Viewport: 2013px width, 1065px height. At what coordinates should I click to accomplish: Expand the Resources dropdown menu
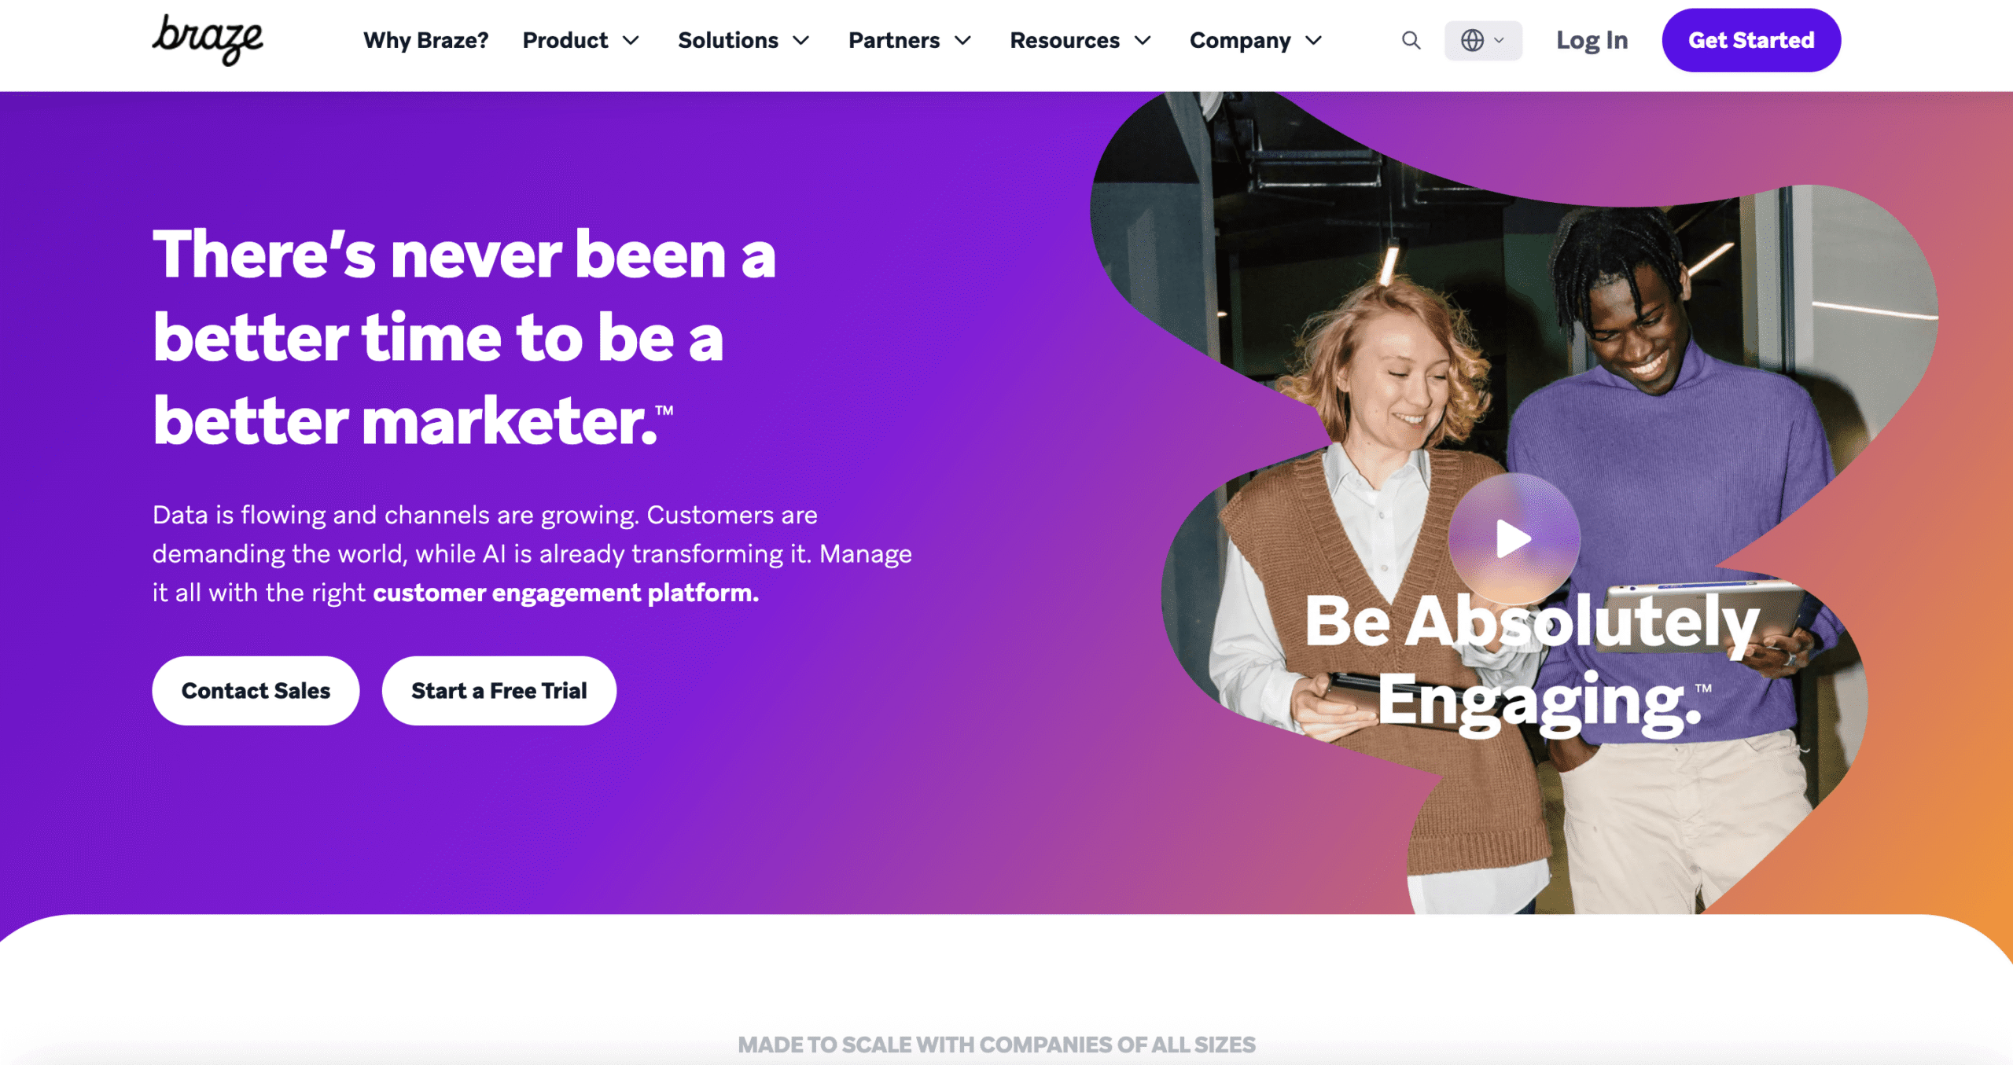click(1079, 40)
